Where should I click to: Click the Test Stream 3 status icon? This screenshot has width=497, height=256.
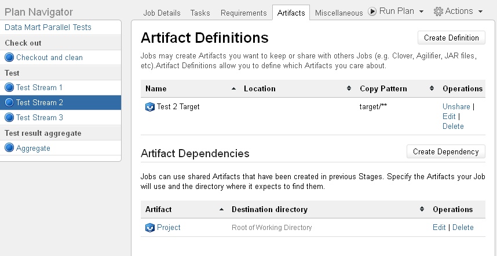(9, 117)
